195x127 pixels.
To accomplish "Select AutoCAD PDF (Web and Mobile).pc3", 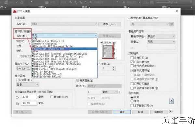I will (x=64, y=61).
